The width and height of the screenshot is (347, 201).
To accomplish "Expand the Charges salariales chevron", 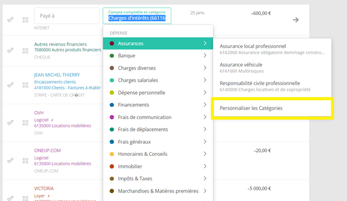I will click(205, 80).
